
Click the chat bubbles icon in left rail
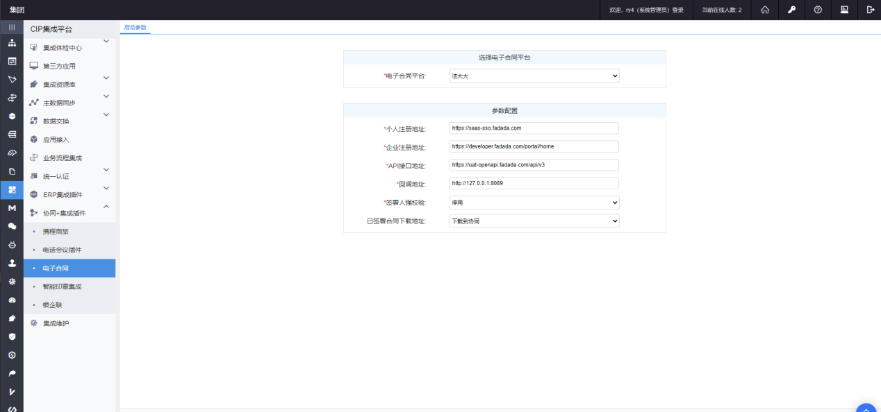point(12,226)
